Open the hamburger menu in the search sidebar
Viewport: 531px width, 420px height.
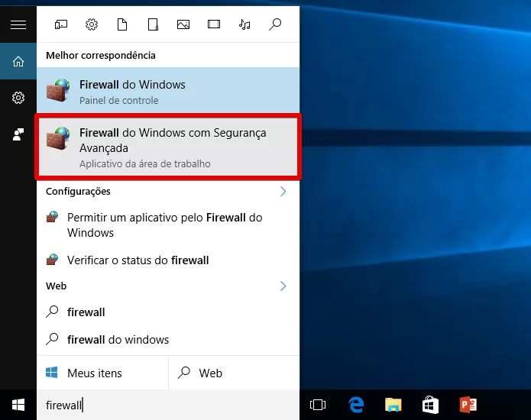point(18,24)
